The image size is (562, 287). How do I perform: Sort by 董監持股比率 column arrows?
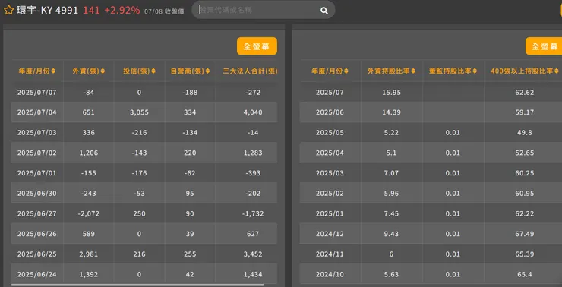click(475, 71)
